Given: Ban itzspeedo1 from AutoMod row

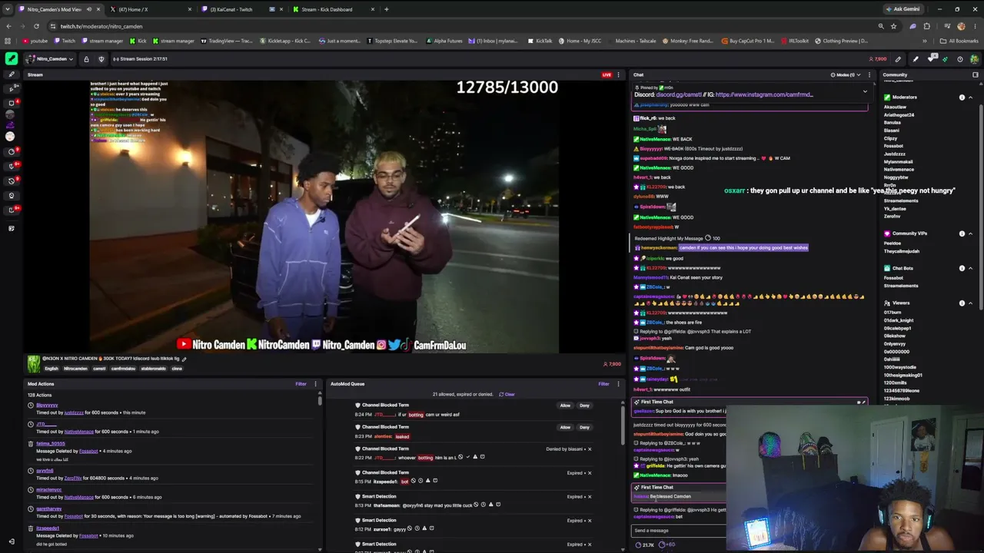Looking at the screenshot, I should (413, 481).
